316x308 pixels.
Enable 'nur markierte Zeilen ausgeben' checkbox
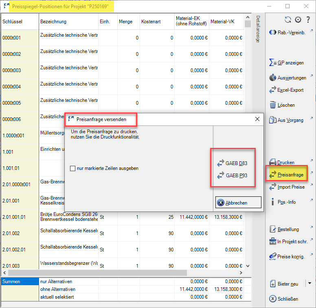73,168
